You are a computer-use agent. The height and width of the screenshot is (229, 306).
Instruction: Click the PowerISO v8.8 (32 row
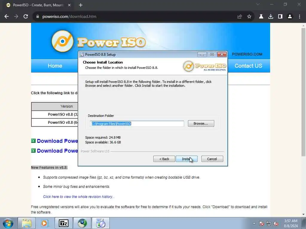55,114
